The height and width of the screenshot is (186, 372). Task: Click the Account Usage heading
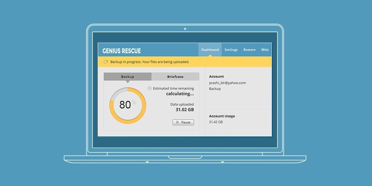pos(222,116)
